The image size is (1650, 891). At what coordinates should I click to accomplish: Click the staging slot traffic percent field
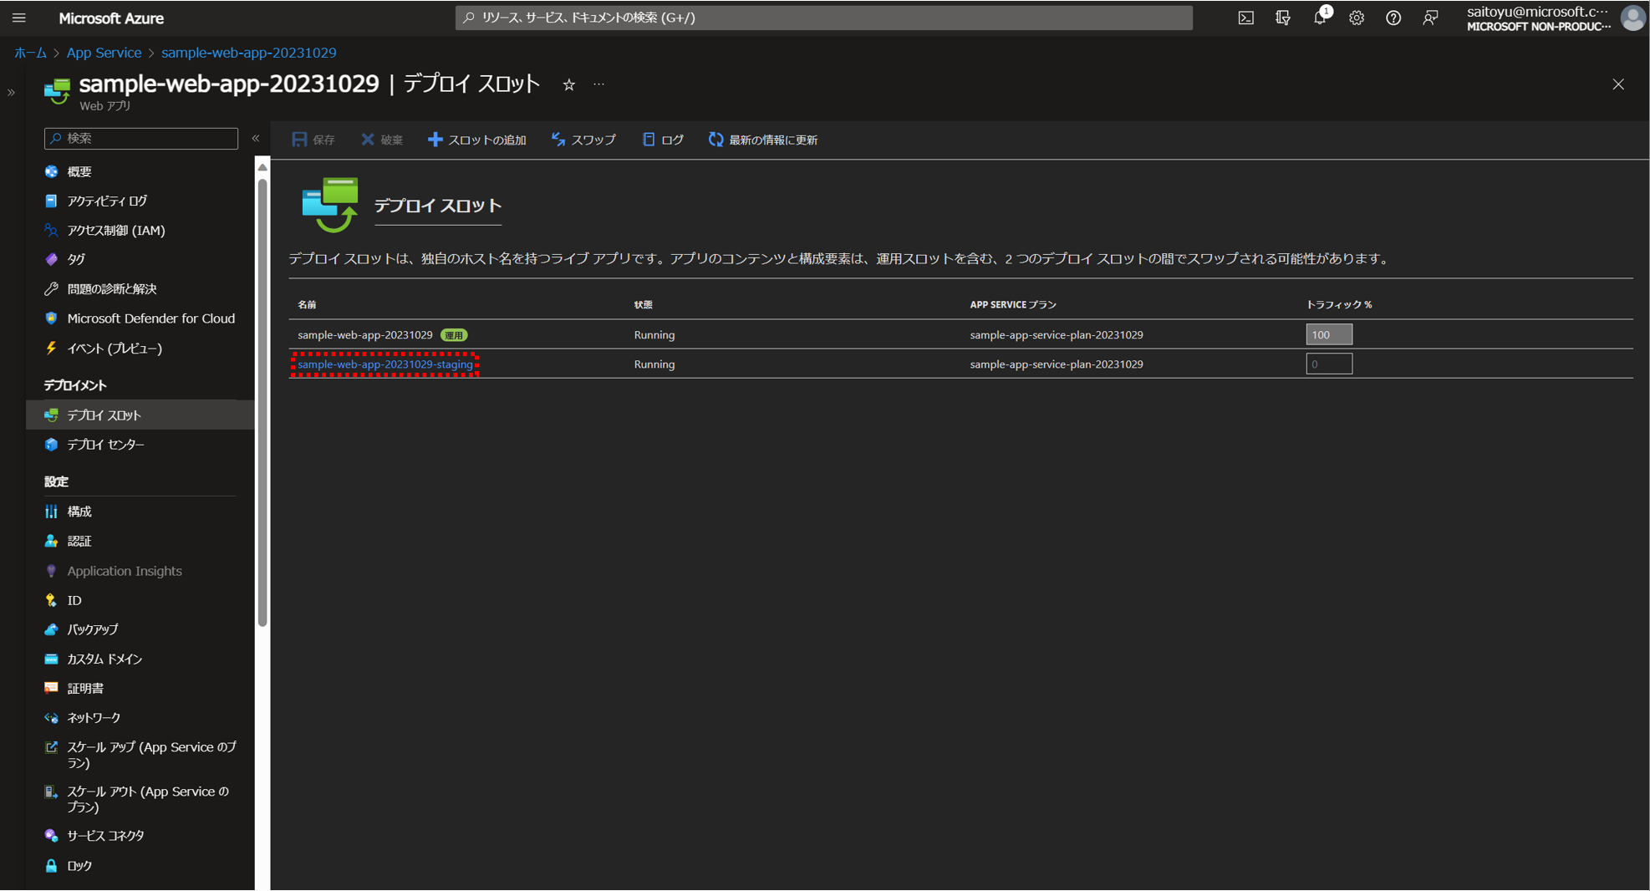click(x=1329, y=364)
